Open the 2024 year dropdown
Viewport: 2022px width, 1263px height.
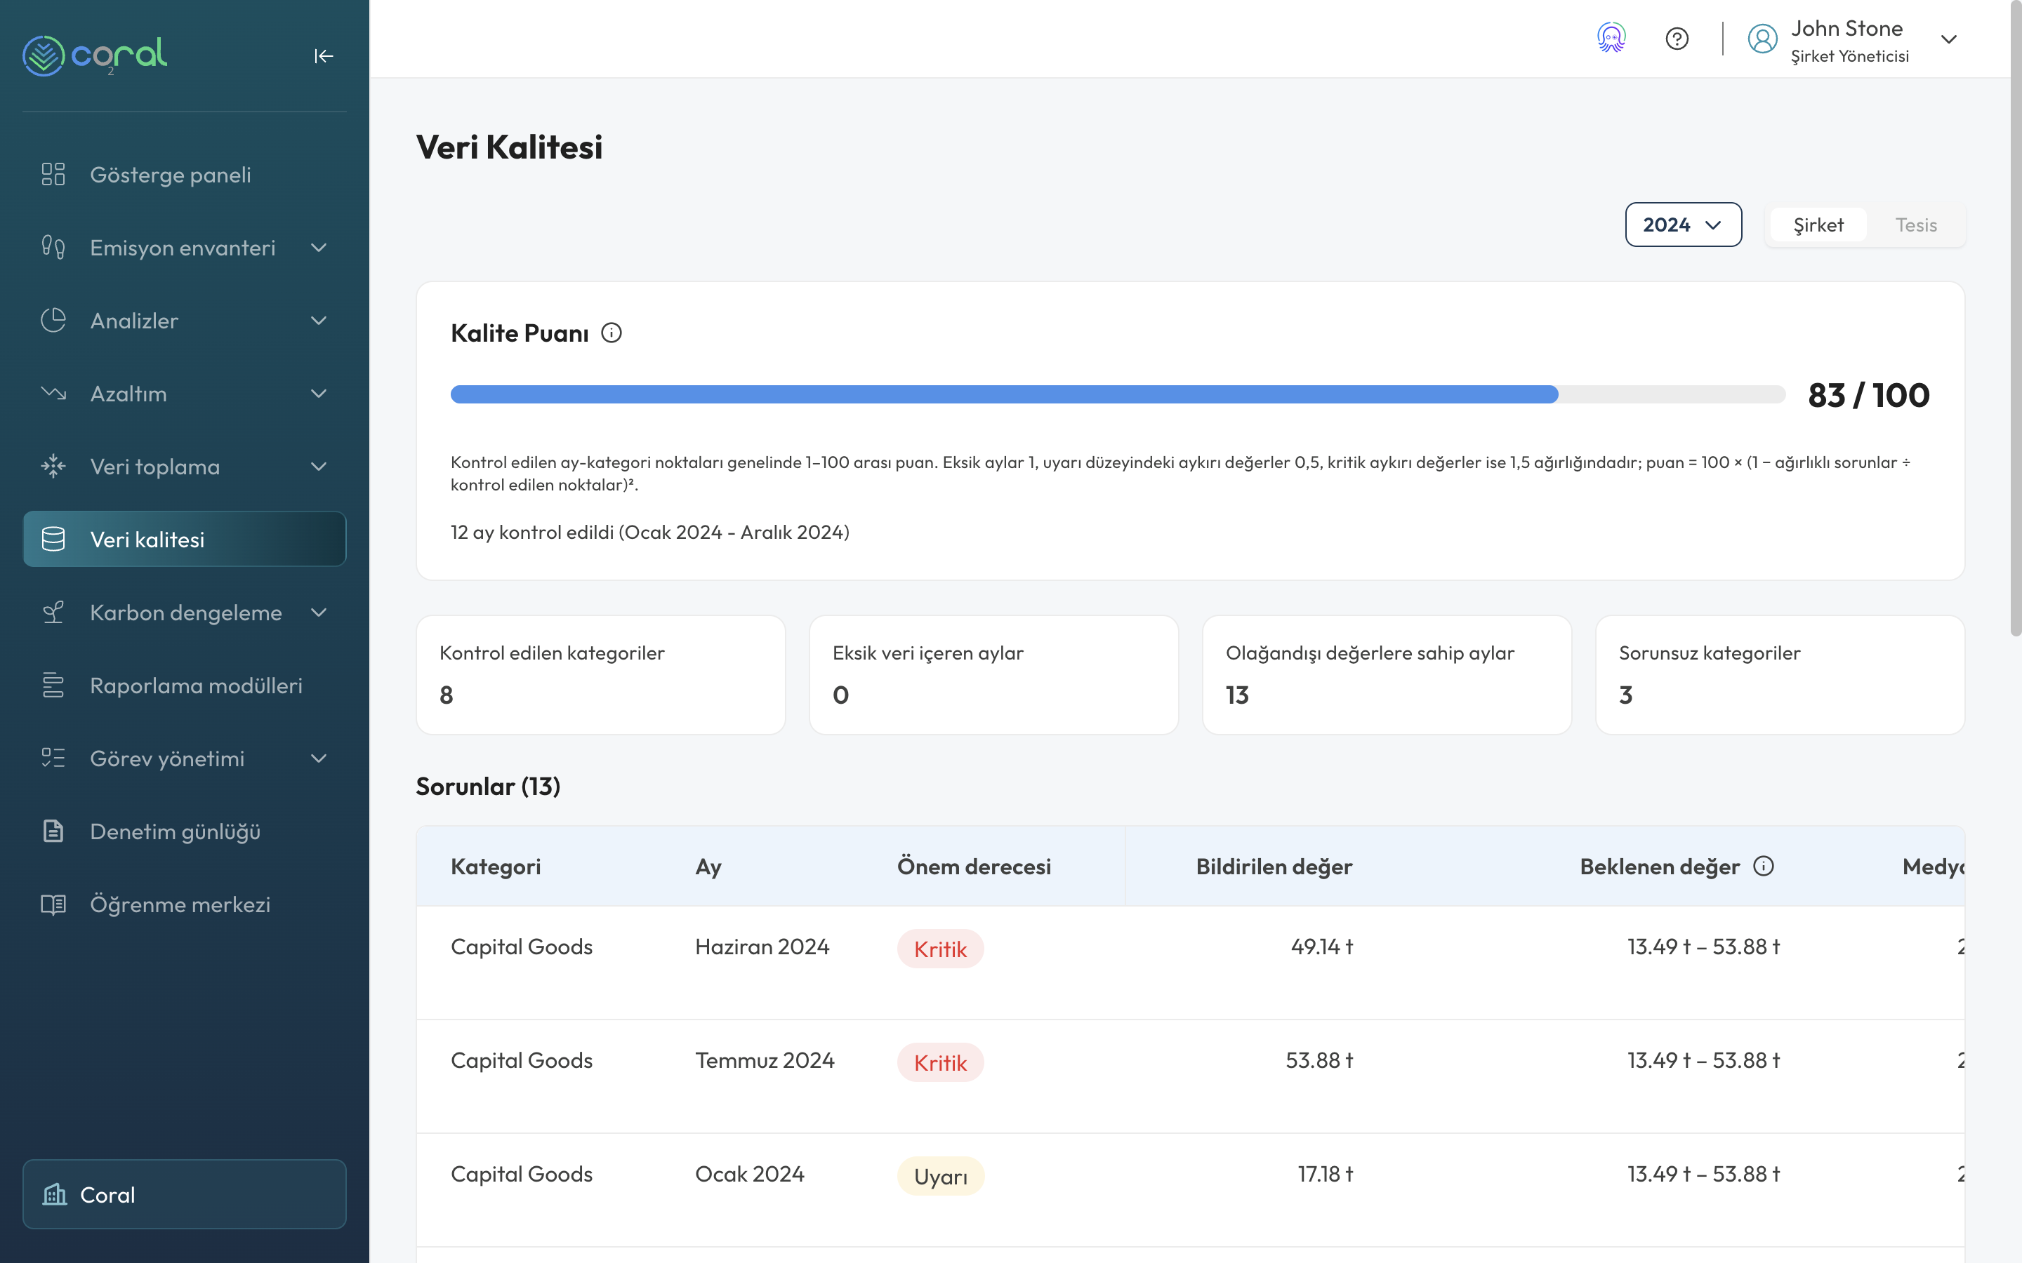click(1683, 225)
